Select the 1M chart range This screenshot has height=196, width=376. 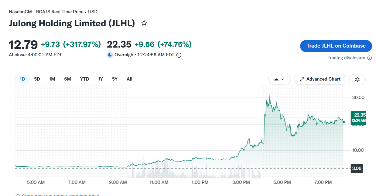tap(52, 79)
